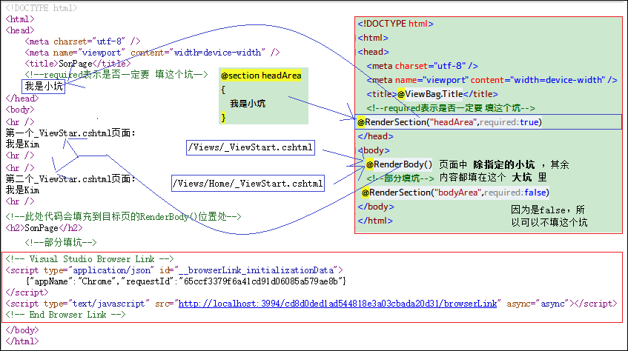Click the "Visual Studio Browser Link" comment

90,259
